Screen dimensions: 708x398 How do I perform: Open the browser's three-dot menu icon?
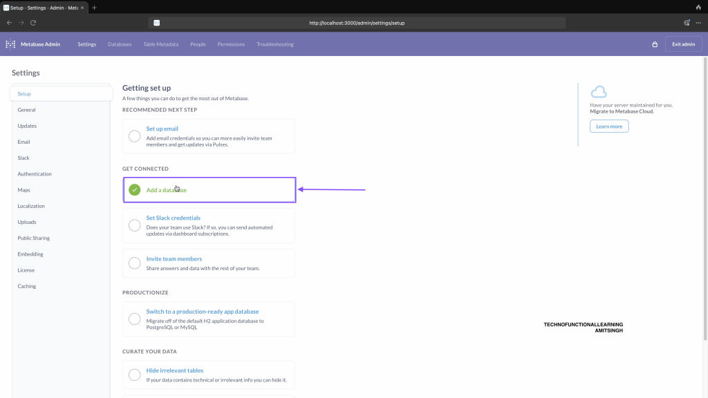[x=698, y=23]
